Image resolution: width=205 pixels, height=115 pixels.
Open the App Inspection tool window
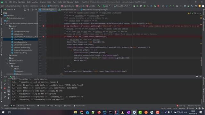(x=80, y=106)
